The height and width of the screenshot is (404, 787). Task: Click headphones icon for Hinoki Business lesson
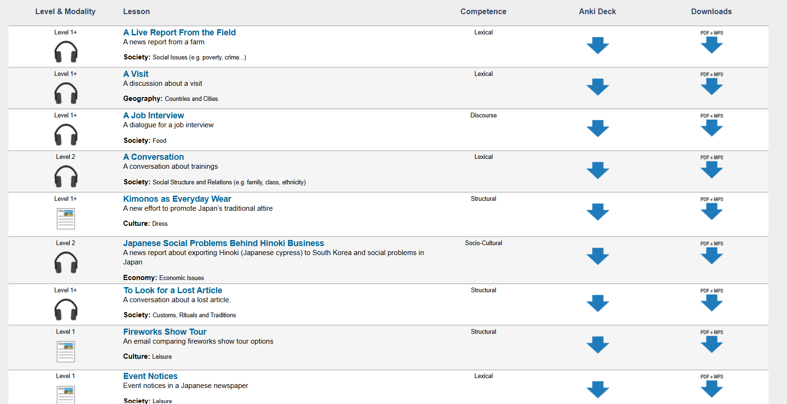[66, 263]
